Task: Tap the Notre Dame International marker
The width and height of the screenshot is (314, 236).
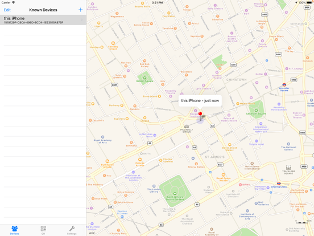Action: [x=252, y=164]
